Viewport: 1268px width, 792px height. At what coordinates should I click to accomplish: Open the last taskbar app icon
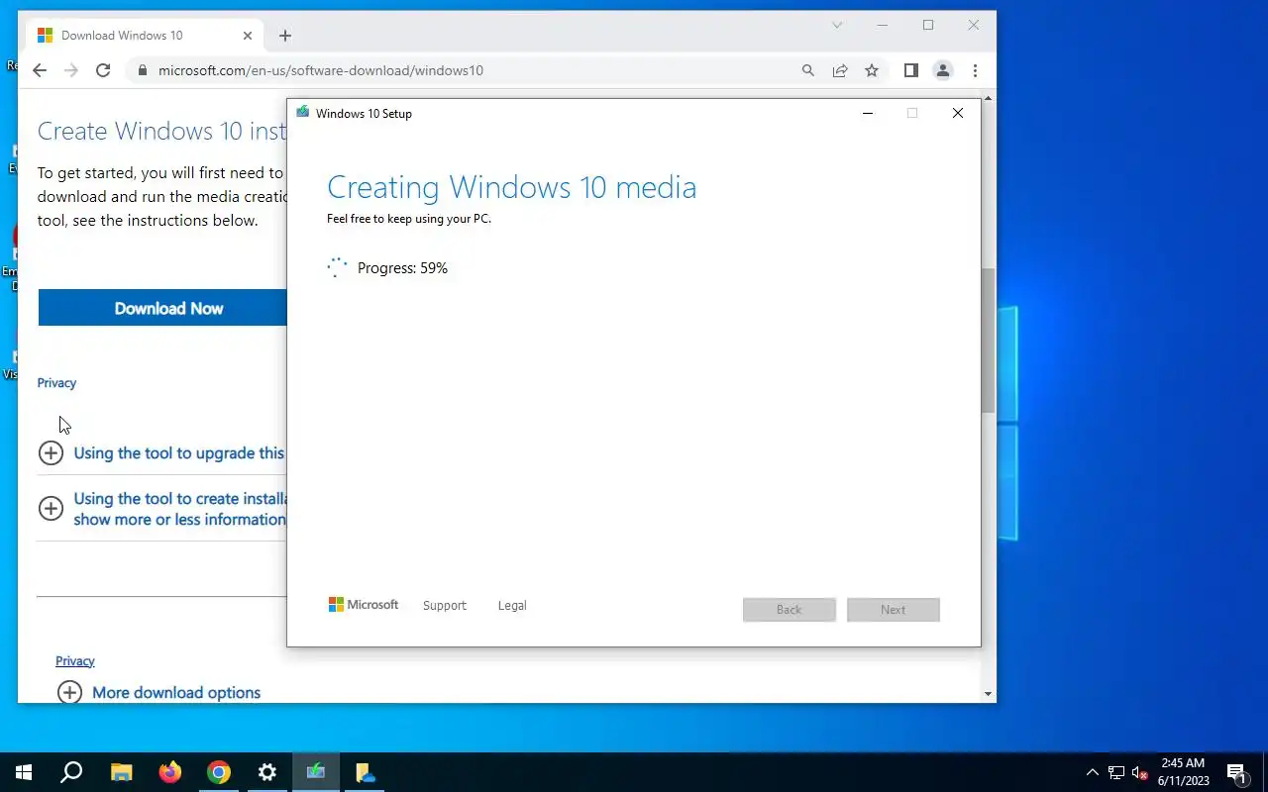365,772
